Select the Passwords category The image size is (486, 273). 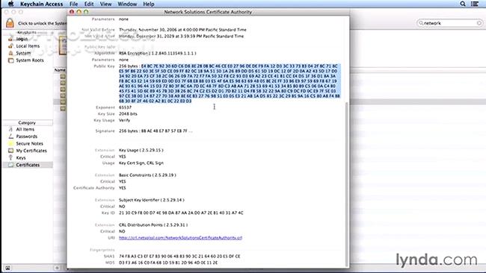(27, 136)
